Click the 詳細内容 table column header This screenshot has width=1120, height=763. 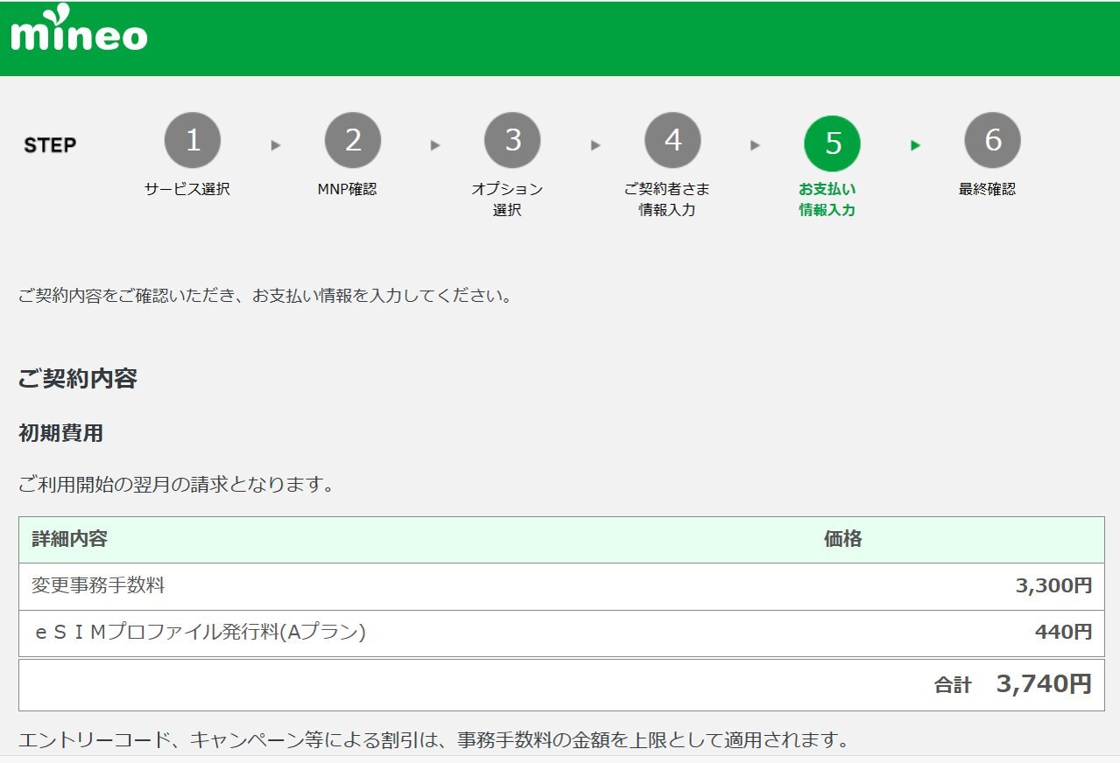(x=70, y=539)
